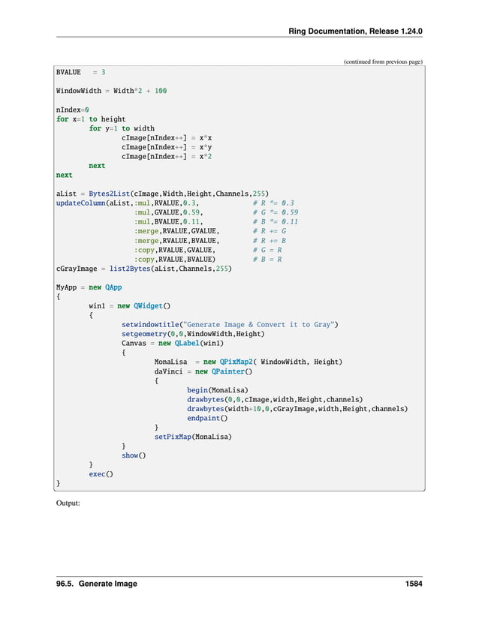Screen dimensions: 479x619
Task: Click the header "Ring Documentation, Release 1.24.0"
Action: 355,32
